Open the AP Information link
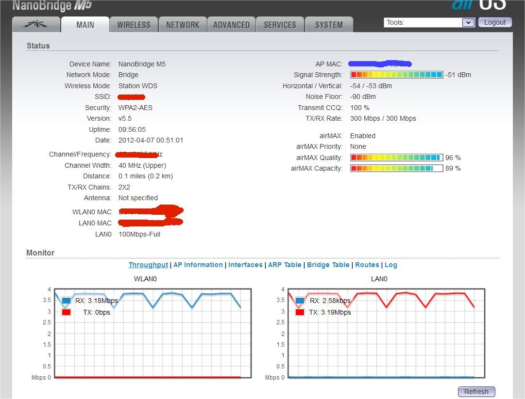 [x=198, y=265]
